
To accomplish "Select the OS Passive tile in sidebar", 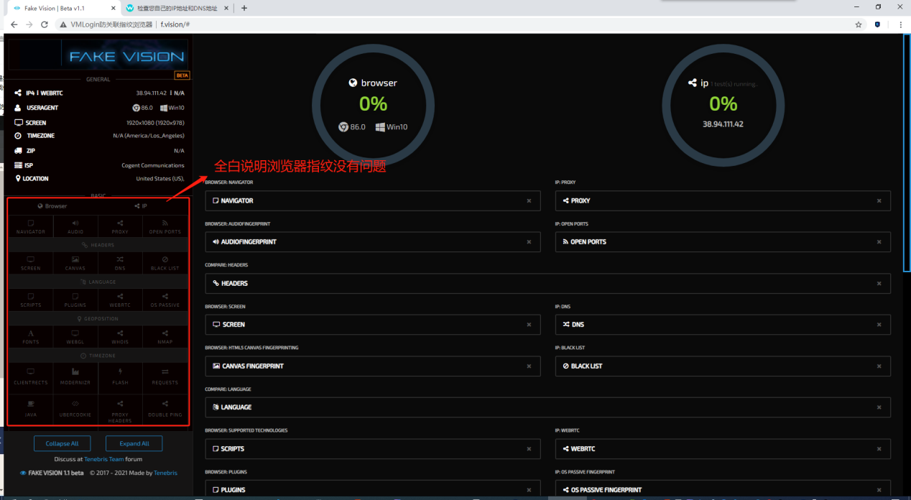I will (x=165, y=300).
